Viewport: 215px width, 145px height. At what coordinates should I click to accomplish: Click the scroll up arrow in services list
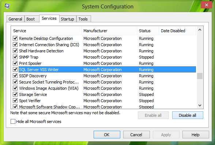point(200,30)
